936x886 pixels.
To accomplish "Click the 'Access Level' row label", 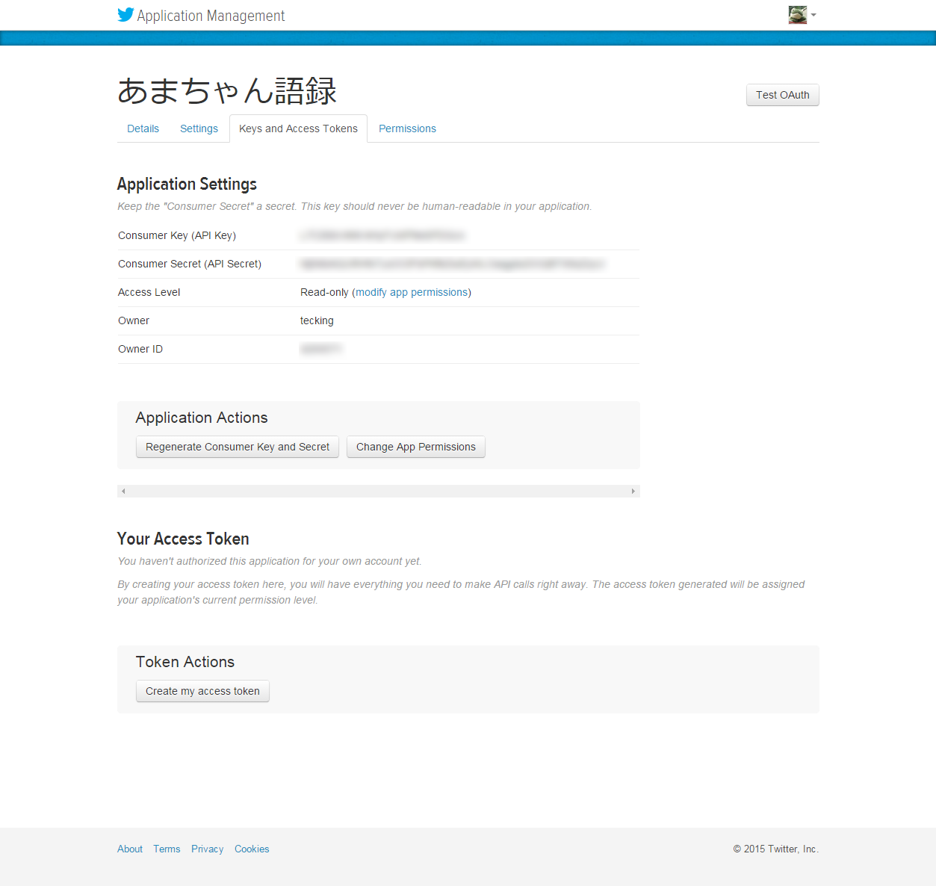I will [x=149, y=292].
